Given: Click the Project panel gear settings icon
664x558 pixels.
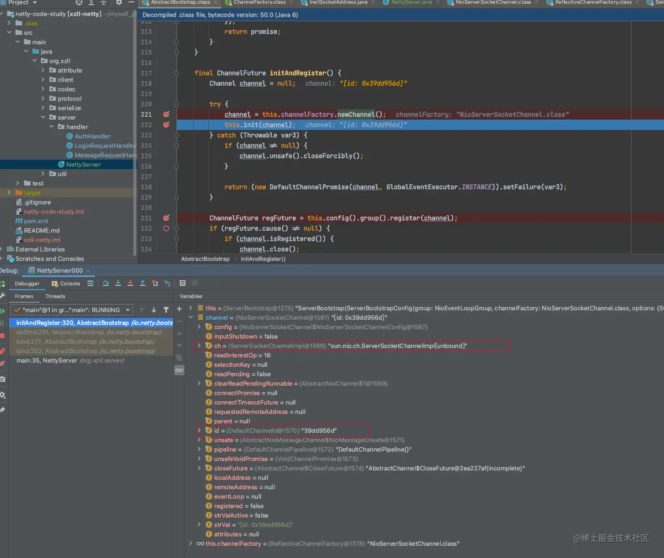Looking at the screenshot, I should pos(119,2).
